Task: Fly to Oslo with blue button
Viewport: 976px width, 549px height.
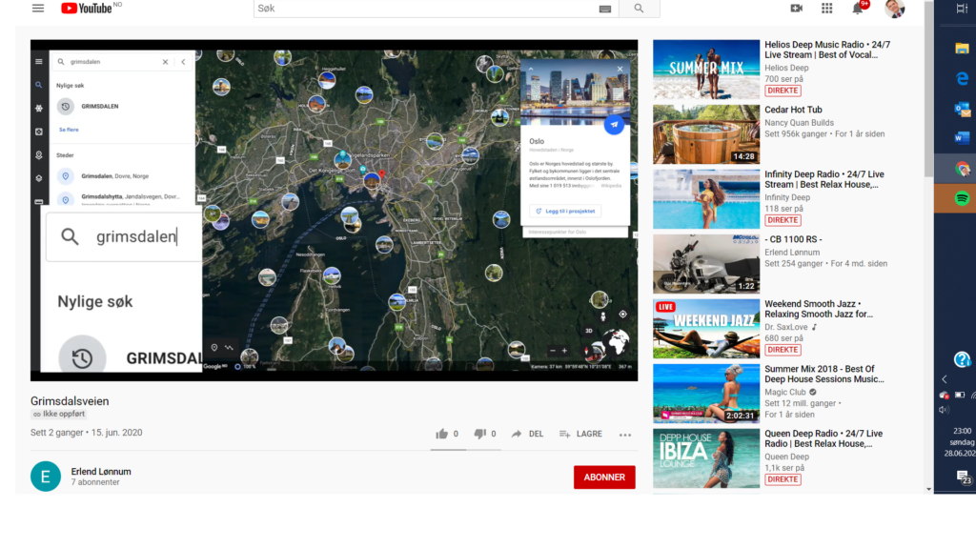Action: [614, 125]
